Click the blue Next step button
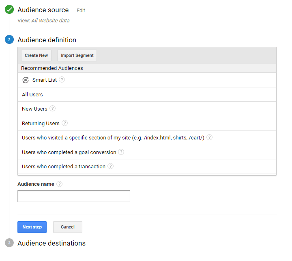The width and height of the screenshot is (292, 261). click(x=32, y=227)
